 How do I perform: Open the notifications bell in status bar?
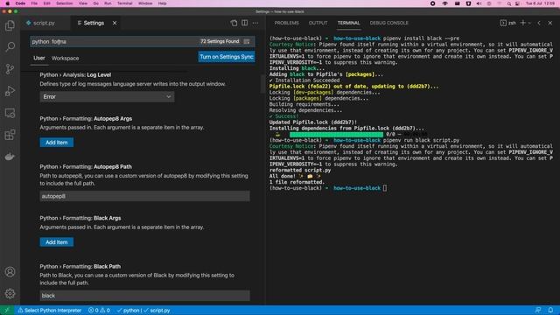pyautogui.click(x=550, y=311)
